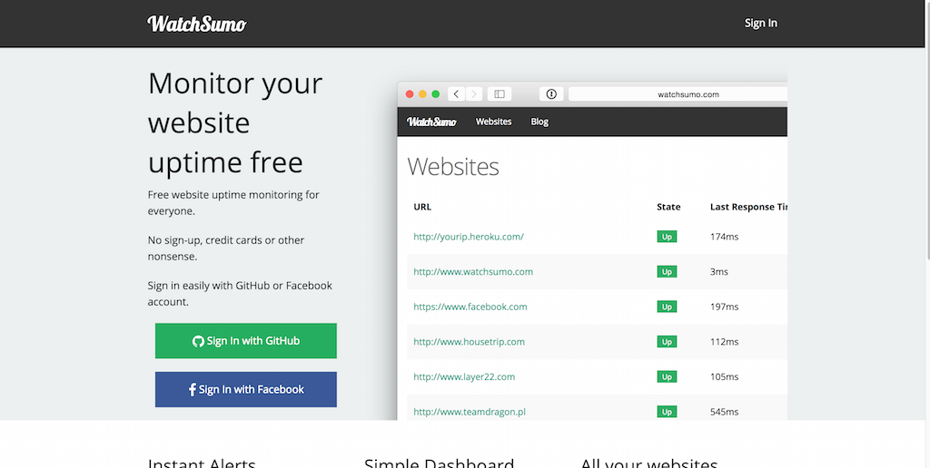Sign in with Facebook button
This screenshot has width=930, height=468.
245,389
